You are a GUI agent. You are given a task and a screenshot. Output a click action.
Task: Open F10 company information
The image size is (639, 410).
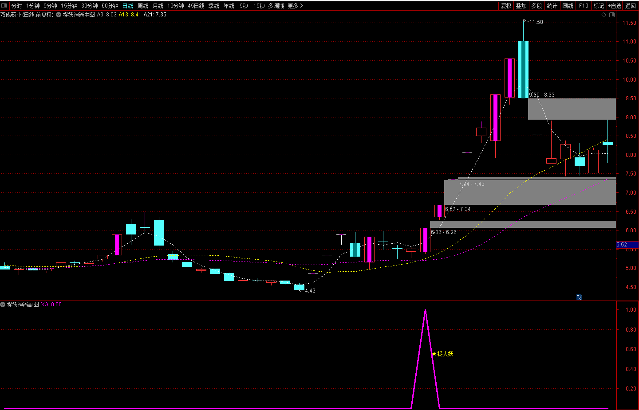[x=584, y=6]
